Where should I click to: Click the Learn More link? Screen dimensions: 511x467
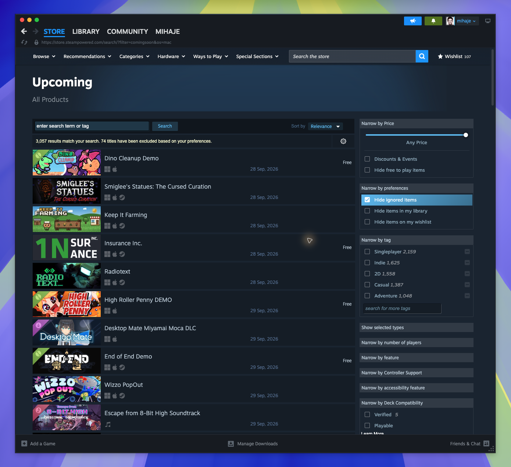[x=372, y=433]
